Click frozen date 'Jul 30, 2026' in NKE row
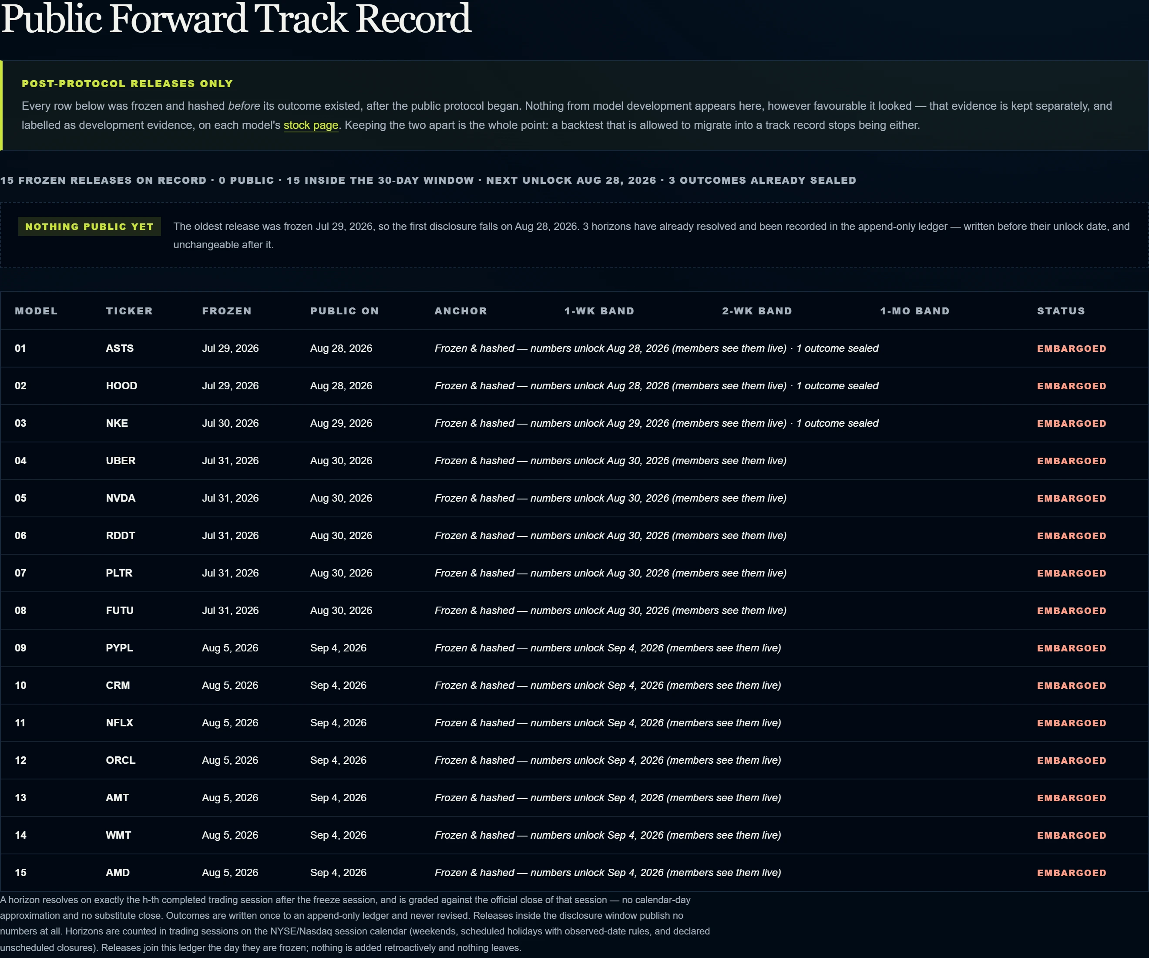The width and height of the screenshot is (1149, 958). coord(230,423)
